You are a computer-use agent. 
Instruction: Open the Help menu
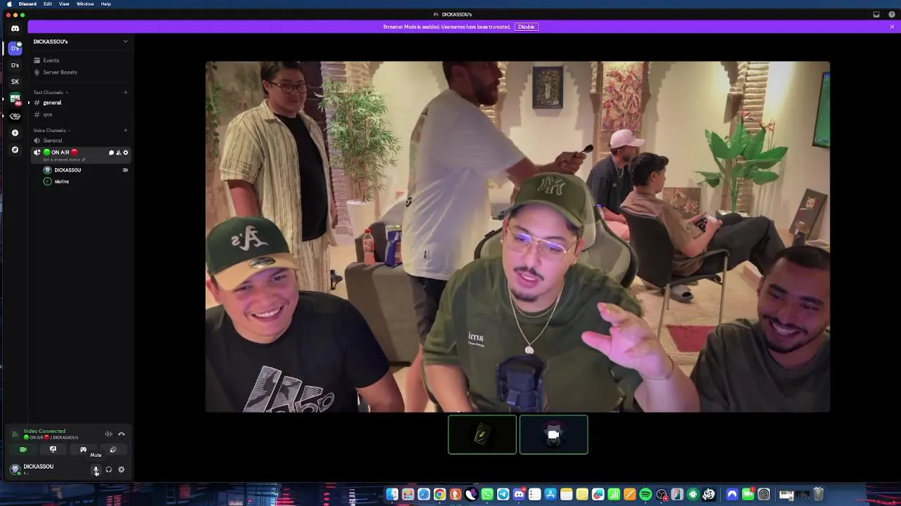(x=106, y=4)
